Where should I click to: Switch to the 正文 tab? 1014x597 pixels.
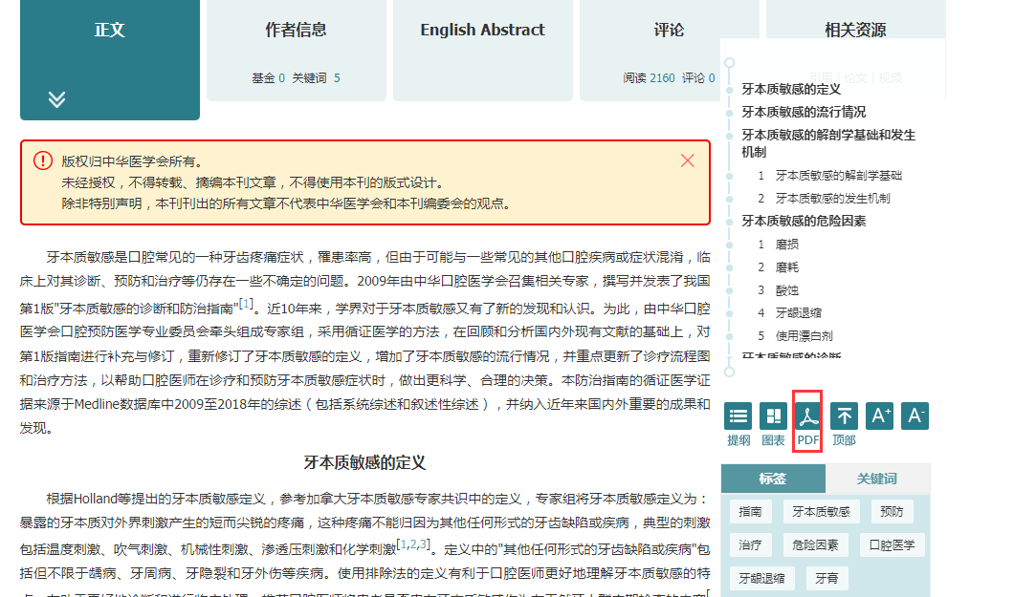pos(110,59)
